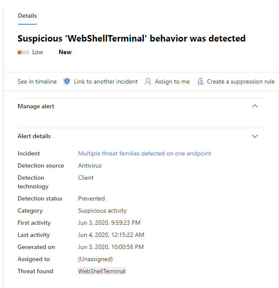
Task: Click the Create a suppression rule text
Action: (x=241, y=81)
